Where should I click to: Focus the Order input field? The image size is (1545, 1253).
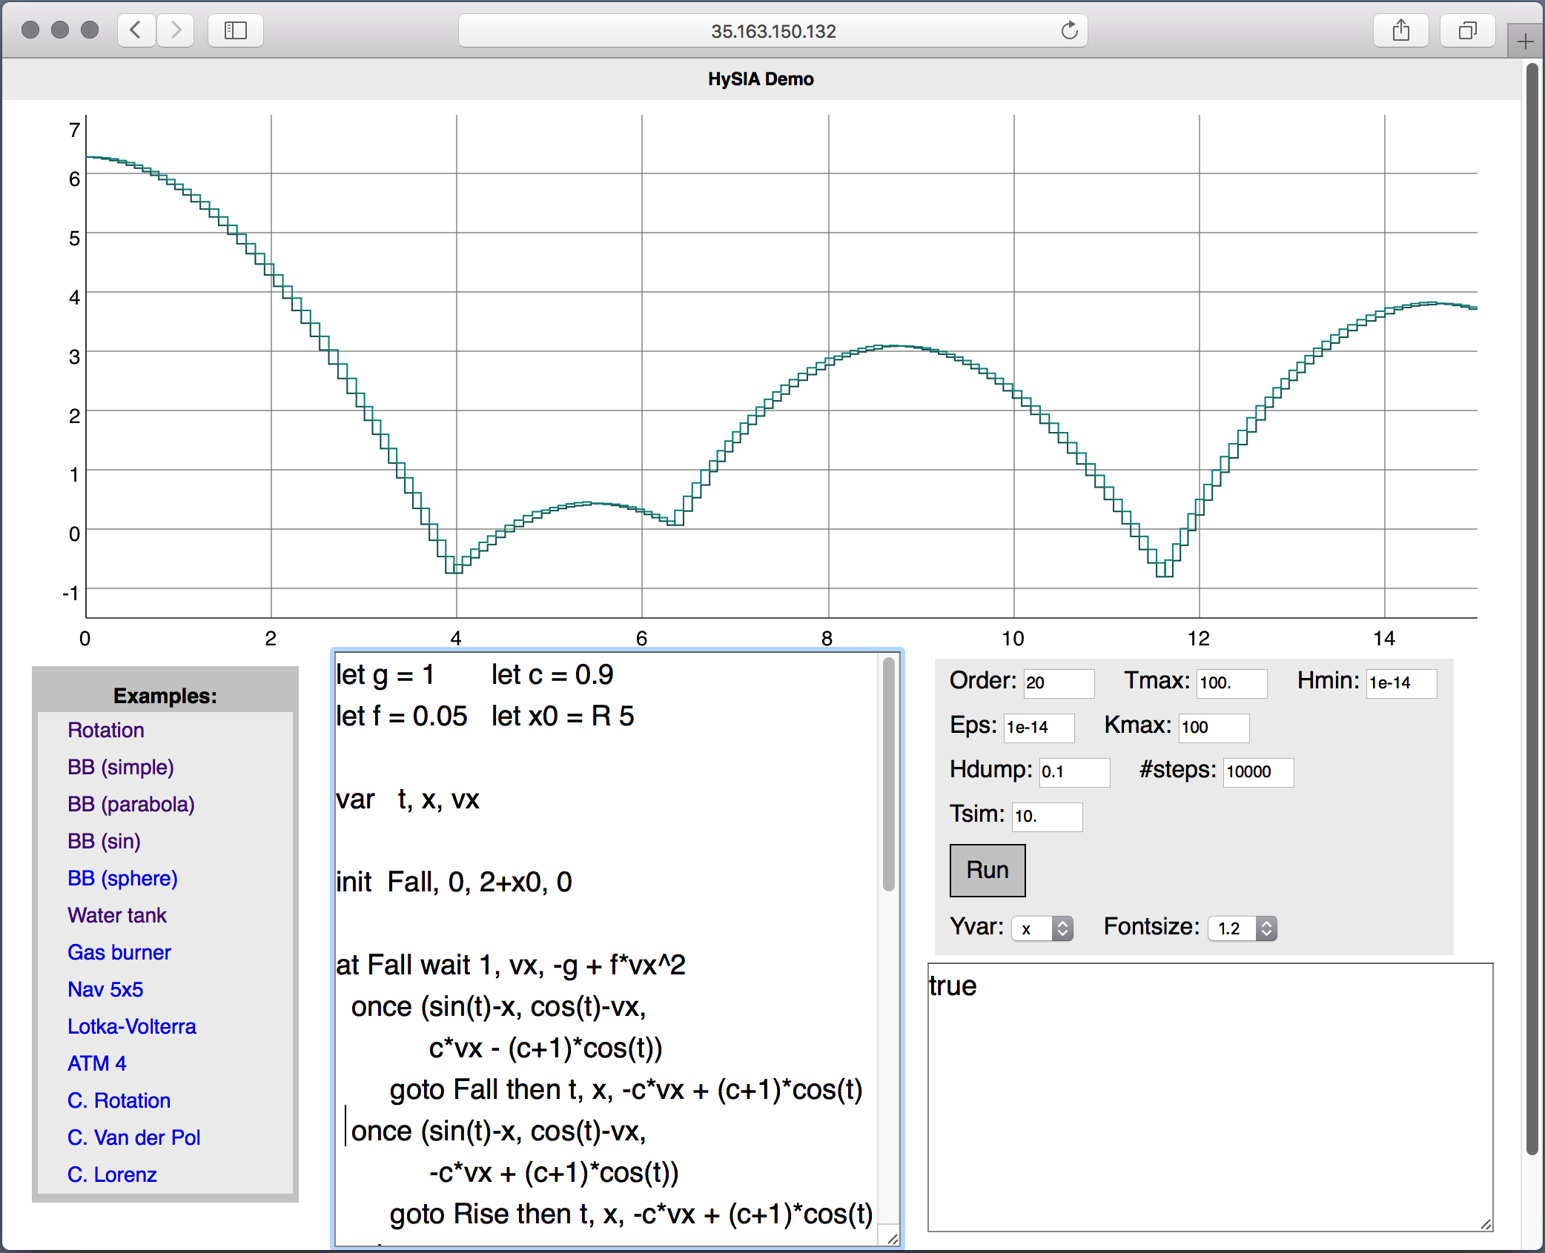click(x=1059, y=682)
